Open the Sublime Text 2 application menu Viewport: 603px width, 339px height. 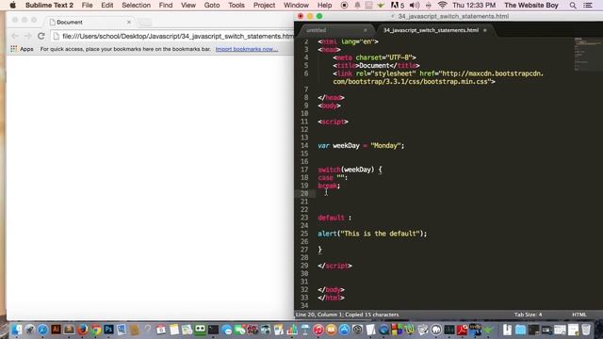tap(49, 5)
